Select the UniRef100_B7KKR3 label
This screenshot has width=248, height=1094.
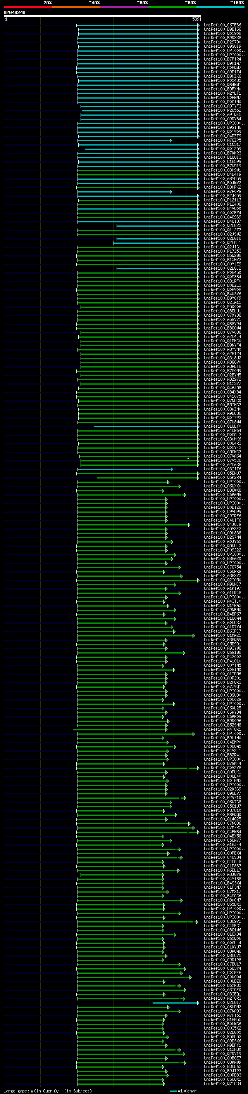(x=222, y=153)
